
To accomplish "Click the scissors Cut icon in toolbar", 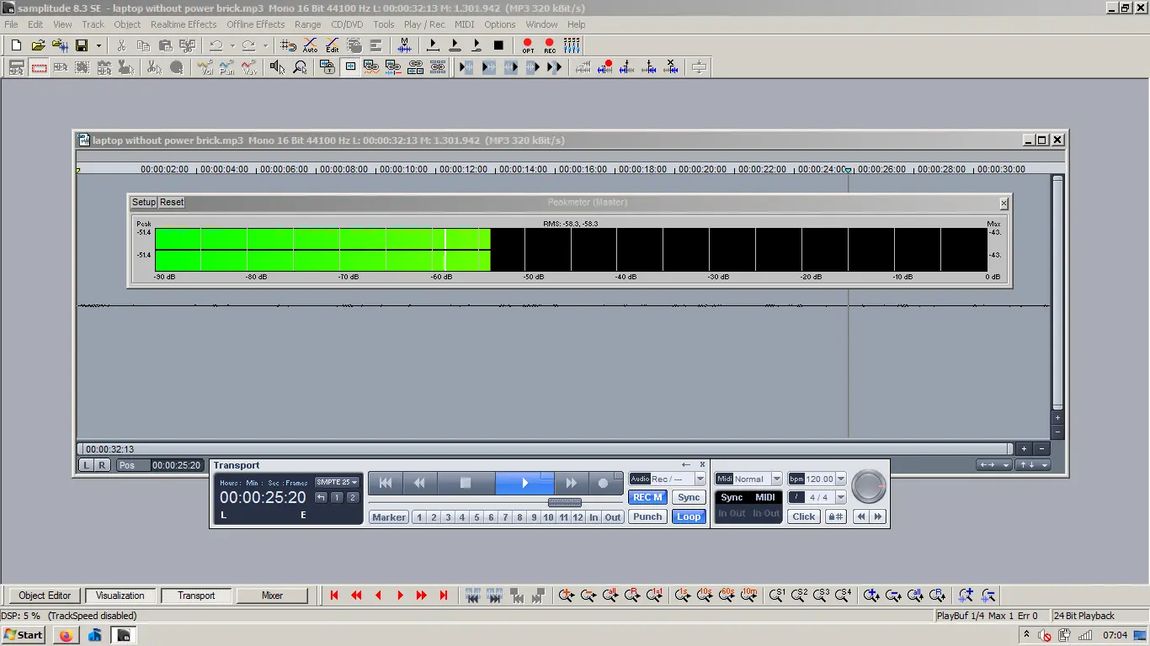I will [x=122, y=45].
